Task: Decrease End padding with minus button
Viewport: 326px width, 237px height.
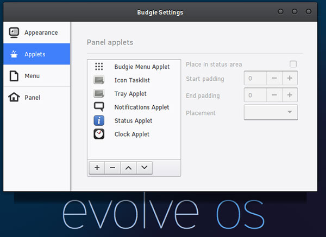Action: [x=274, y=95]
